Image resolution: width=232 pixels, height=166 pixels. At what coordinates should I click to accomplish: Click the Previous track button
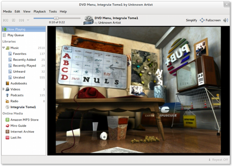(6, 20)
